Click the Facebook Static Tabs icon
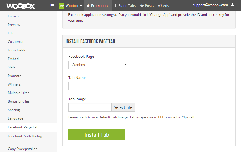241x152 pixels. click(115, 6)
